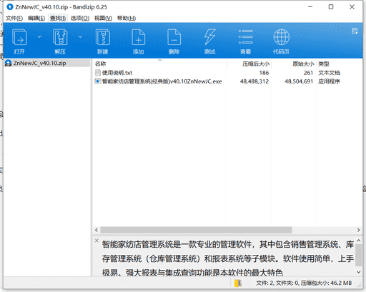The image size is (366, 292).
Task: Expand the Extract button dropdown arrow
Action: 80,37
